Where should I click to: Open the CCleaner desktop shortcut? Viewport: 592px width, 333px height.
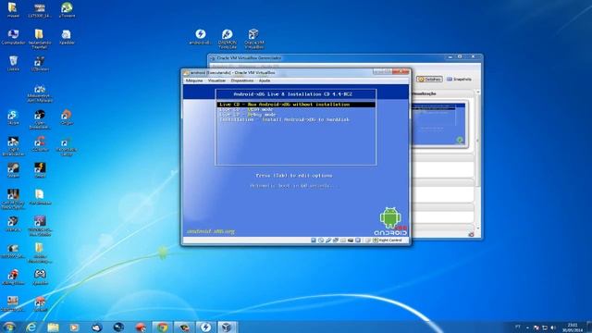(40, 144)
